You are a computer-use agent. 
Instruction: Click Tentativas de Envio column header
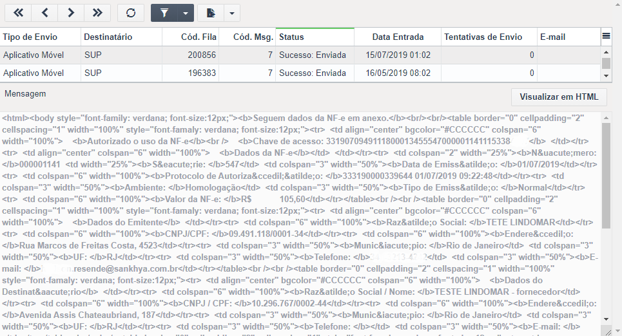click(x=489, y=37)
